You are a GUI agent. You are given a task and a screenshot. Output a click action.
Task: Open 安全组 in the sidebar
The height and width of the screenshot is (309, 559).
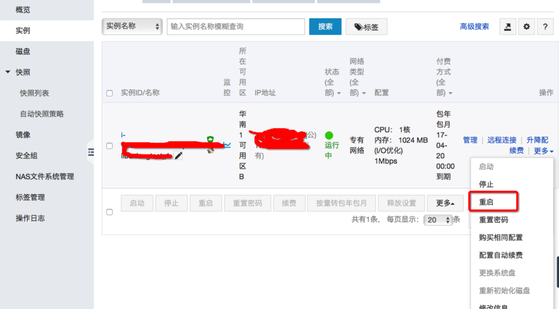tap(27, 156)
